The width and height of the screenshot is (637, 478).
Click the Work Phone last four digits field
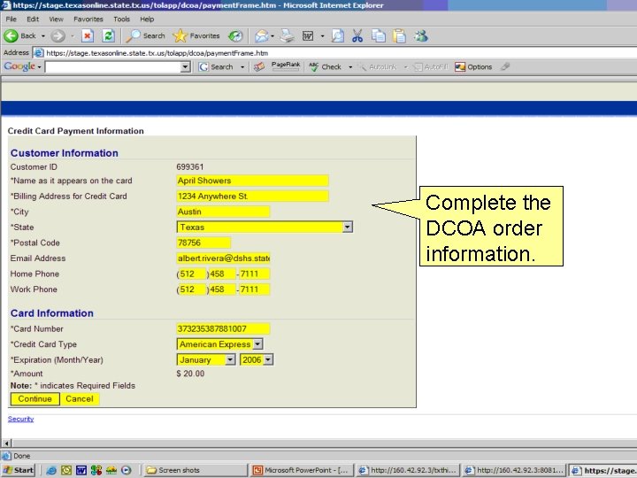point(254,289)
